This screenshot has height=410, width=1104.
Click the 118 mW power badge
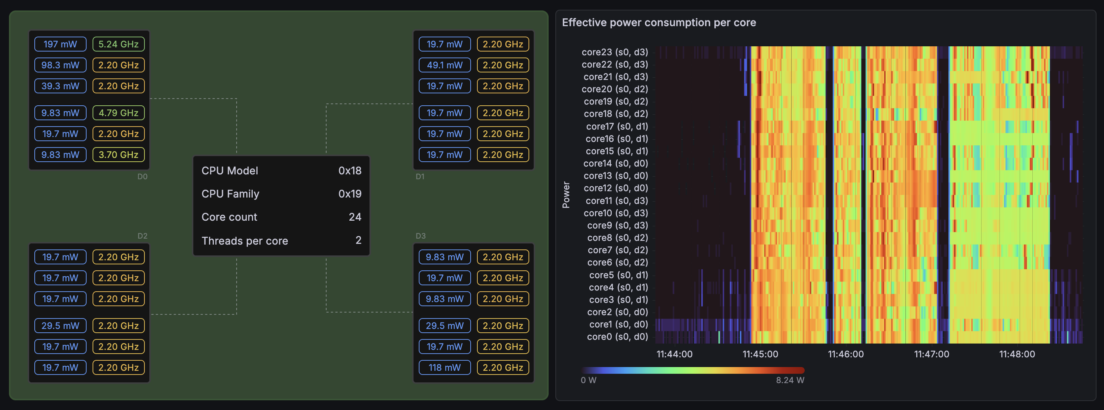[x=445, y=367]
